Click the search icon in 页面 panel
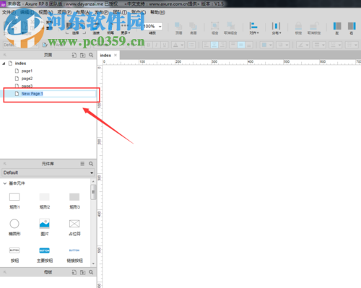This screenshot has width=361, height=288. point(91,55)
